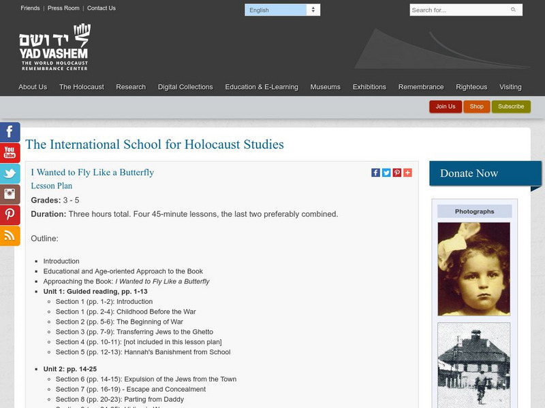
Task: Open the Facebook icon in left social sidebar
Action: [x=10, y=132]
